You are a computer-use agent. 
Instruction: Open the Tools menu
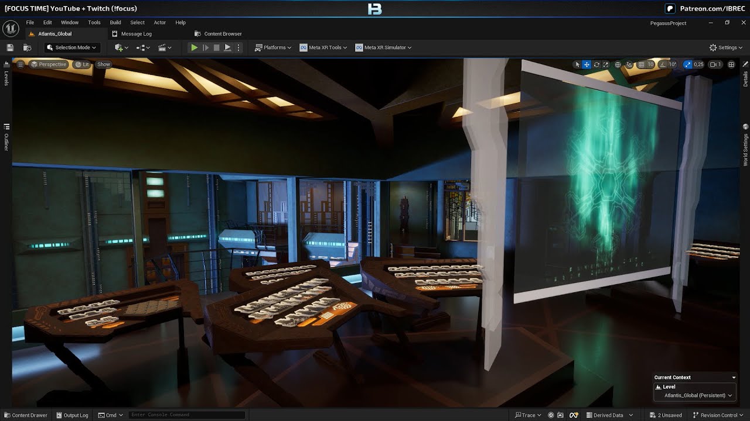pyautogui.click(x=94, y=22)
